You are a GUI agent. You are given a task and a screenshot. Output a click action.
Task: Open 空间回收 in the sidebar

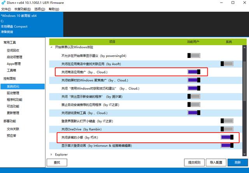13,50
